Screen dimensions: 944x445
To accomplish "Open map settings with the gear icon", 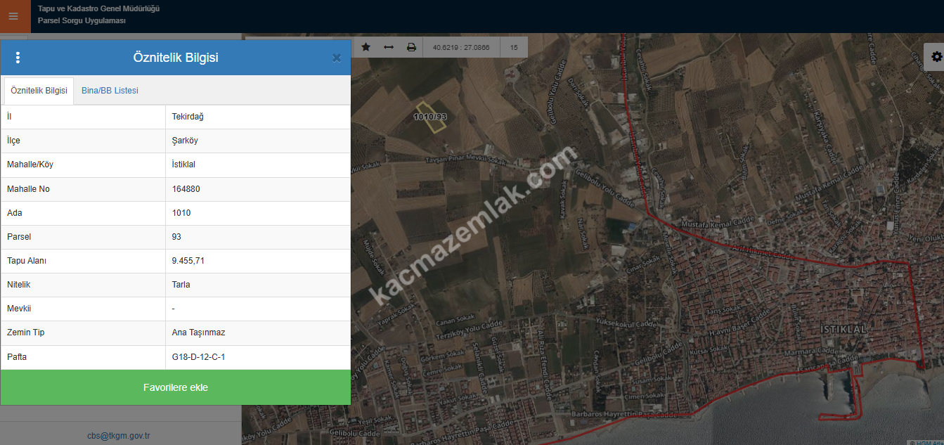I will pos(936,57).
